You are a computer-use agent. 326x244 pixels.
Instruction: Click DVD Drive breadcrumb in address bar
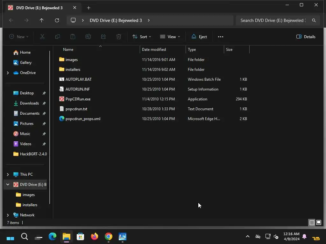pos(116,20)
